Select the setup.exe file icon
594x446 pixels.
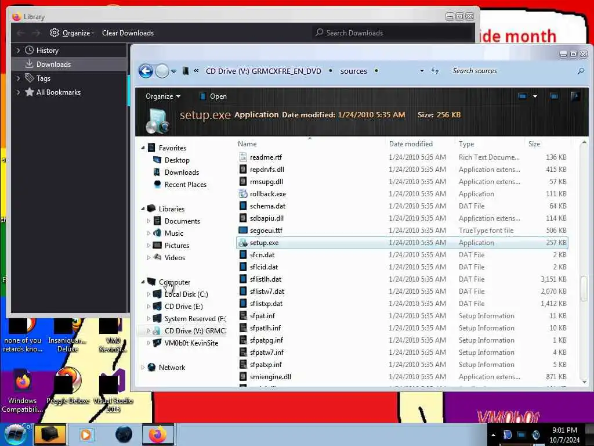(x=243, y=243)
